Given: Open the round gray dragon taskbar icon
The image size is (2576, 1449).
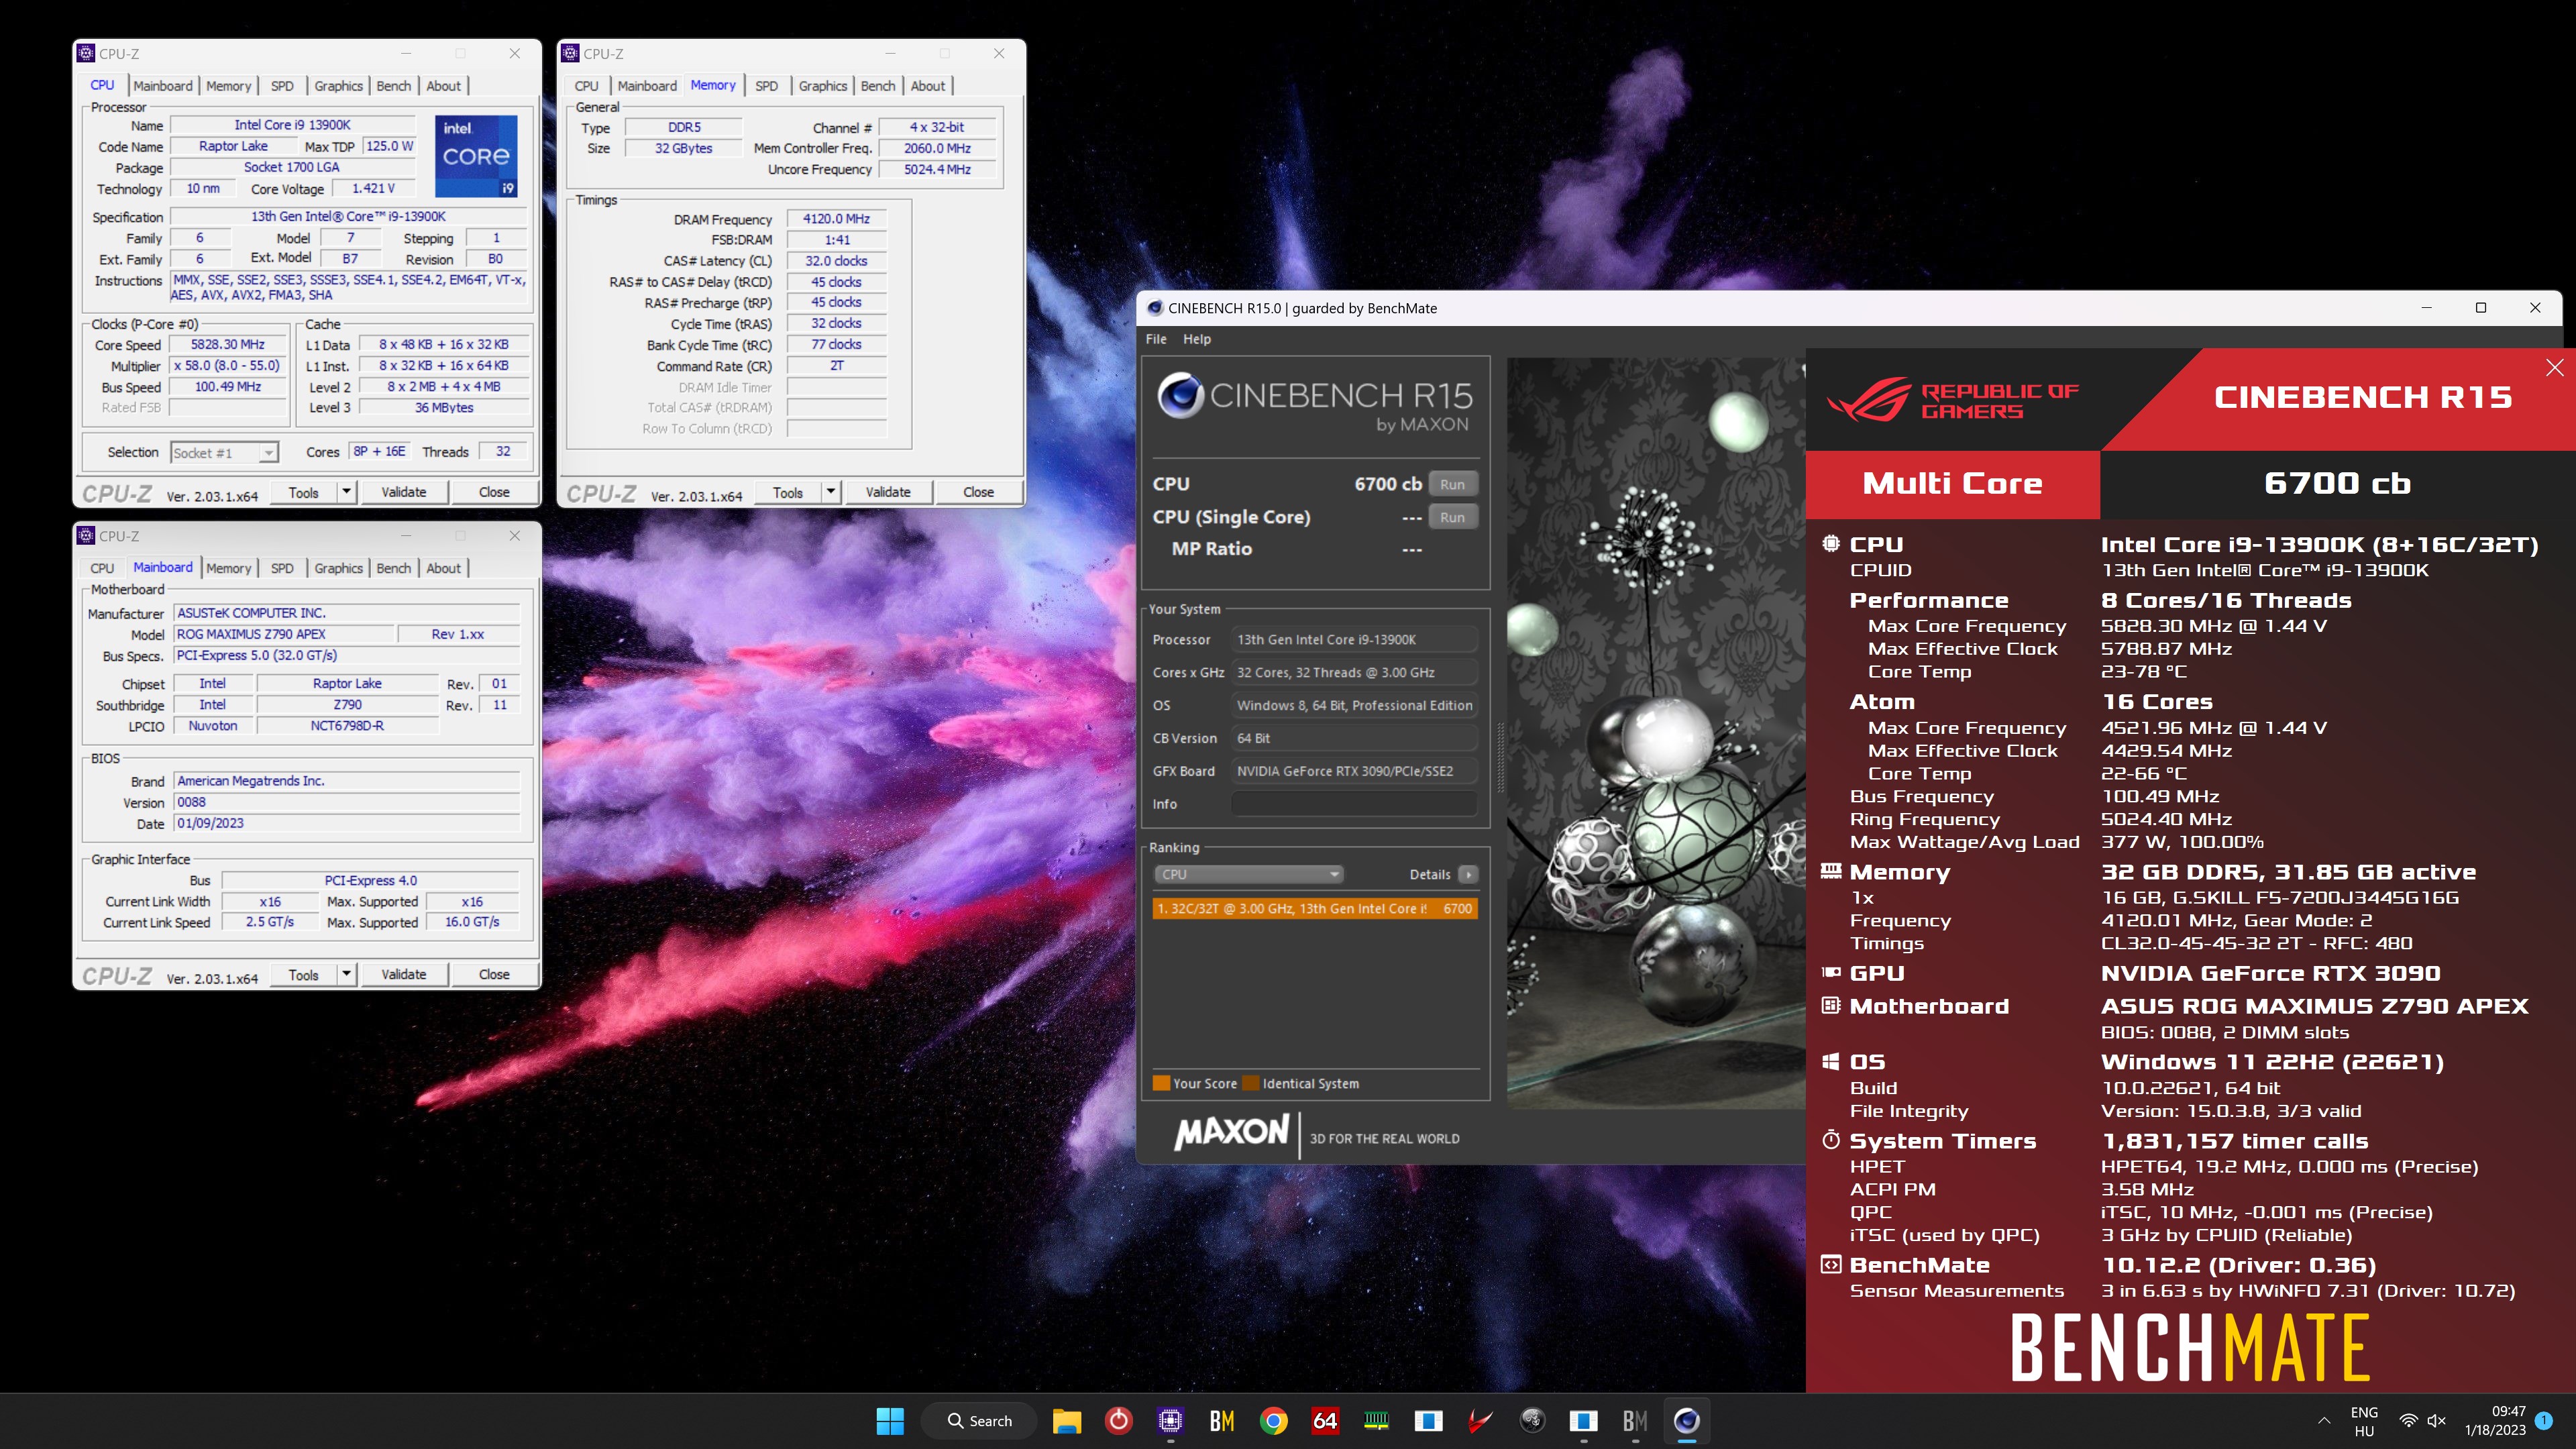Looking at the screenshot, I should point(1532,1420).
